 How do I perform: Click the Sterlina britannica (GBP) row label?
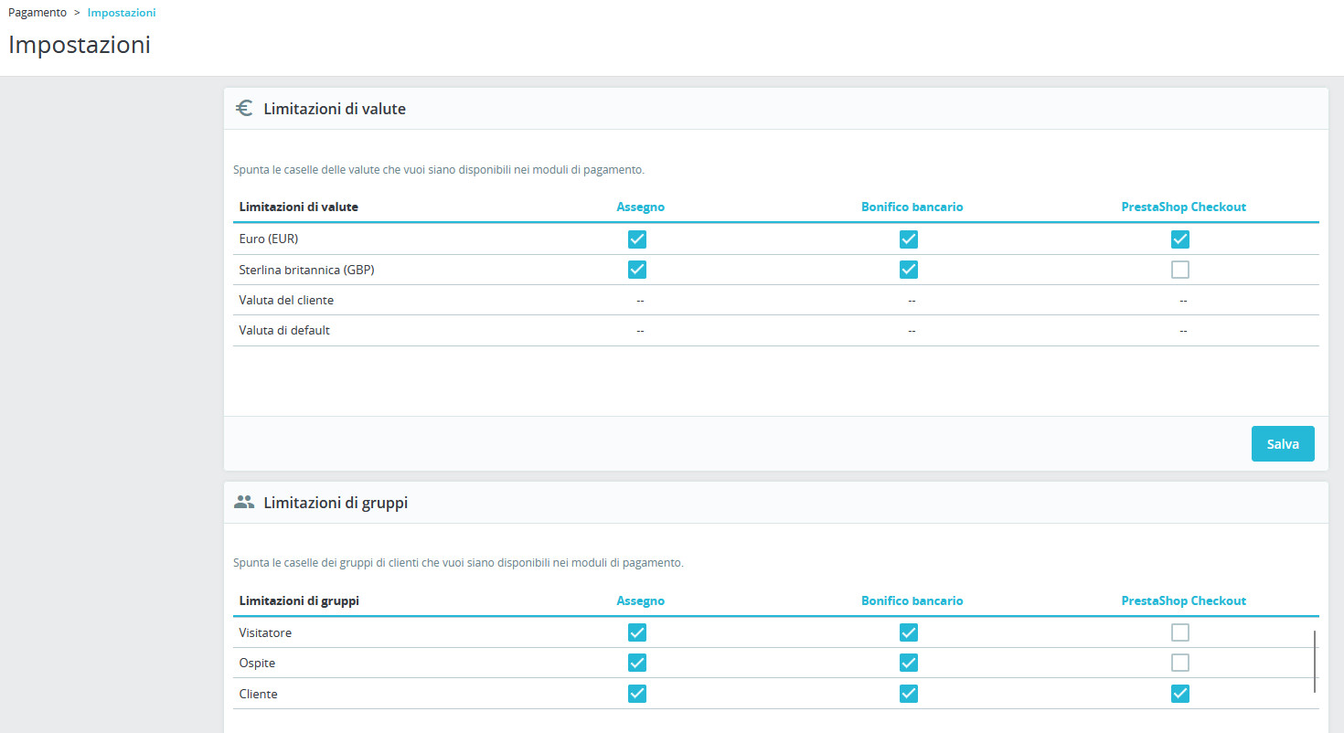tap(307, 270)
